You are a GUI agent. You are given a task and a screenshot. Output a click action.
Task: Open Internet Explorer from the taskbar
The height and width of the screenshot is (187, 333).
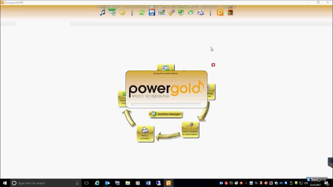(97, 183)
